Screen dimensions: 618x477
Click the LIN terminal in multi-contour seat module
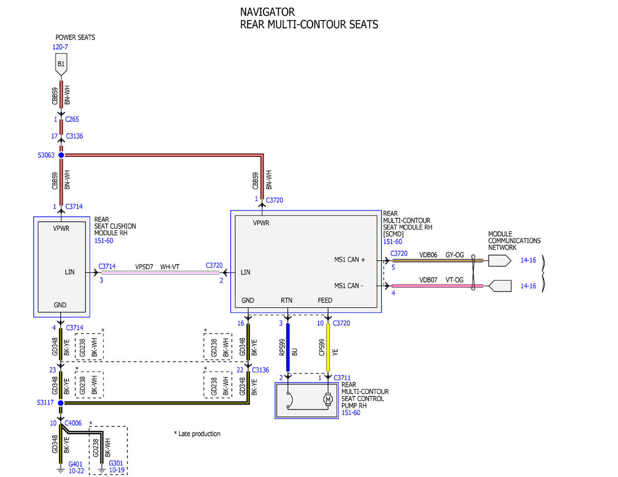(245, 272)
